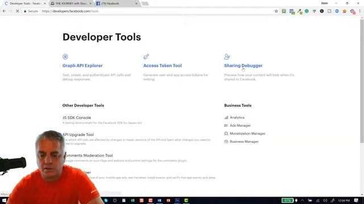Viewport: 364px width, 204px height.
Task: Open the Monetization Manager link
Action: [247, 134]
